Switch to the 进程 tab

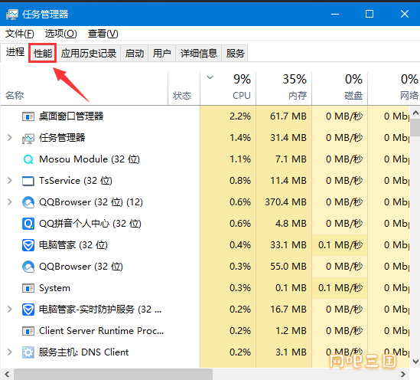[15, 52]
